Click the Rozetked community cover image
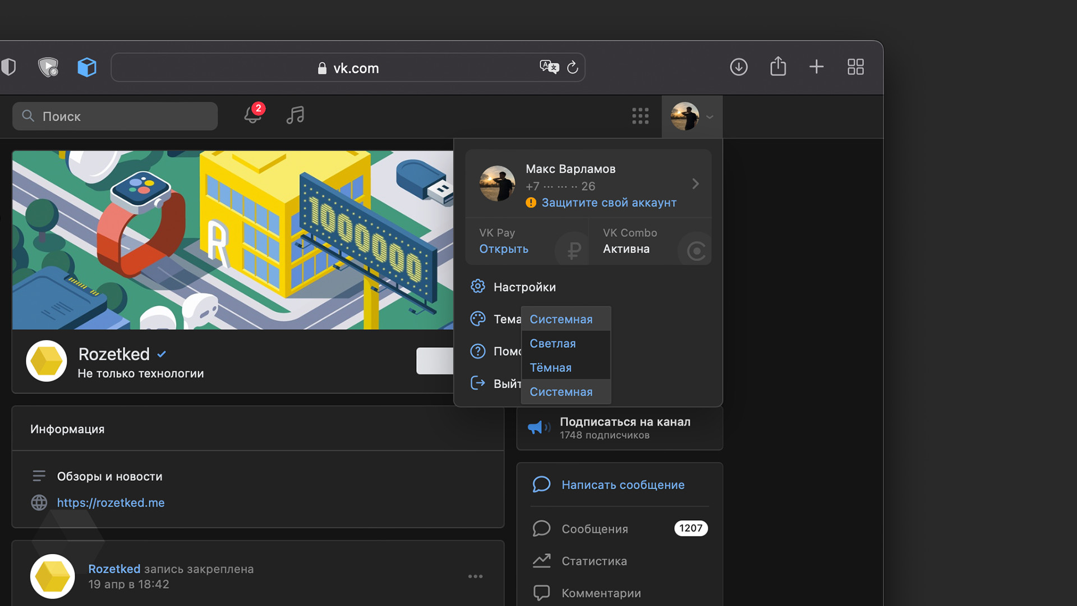This screenshot has width=1077, height=606. (x=233, y=240)
